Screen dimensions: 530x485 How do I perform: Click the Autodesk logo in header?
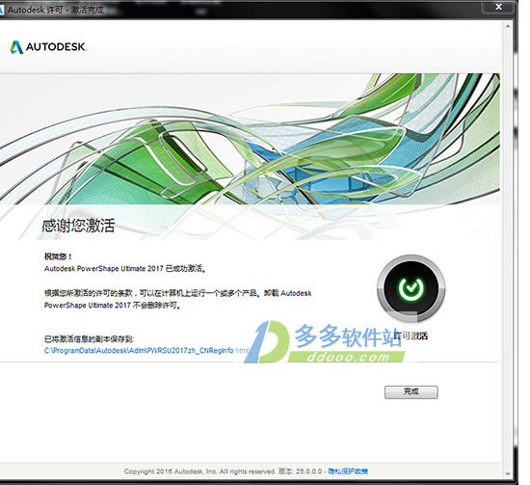coord(48,46)
